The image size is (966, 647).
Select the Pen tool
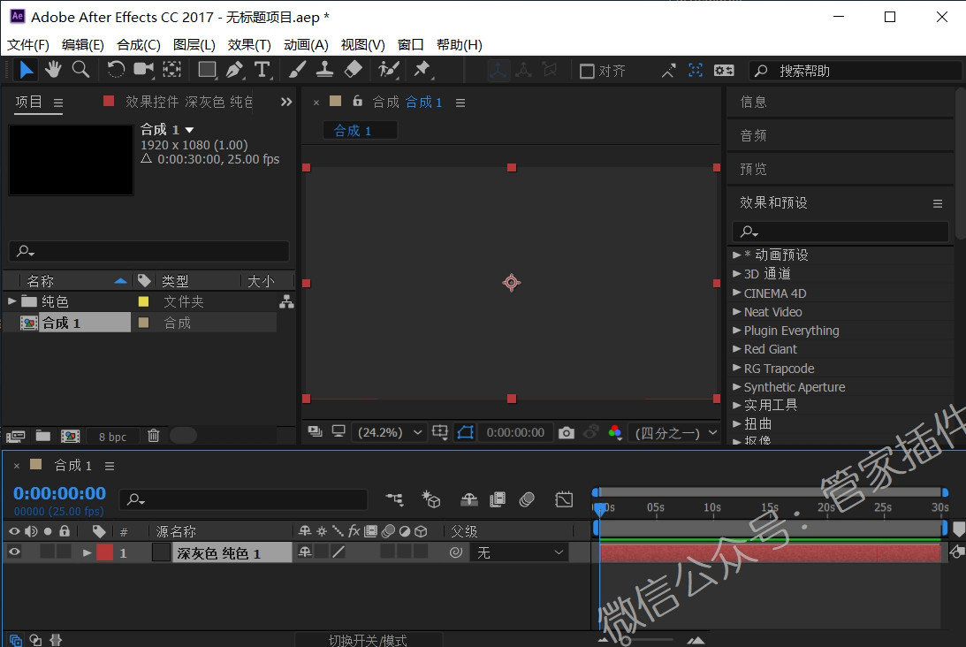click(x=235, y=70)
